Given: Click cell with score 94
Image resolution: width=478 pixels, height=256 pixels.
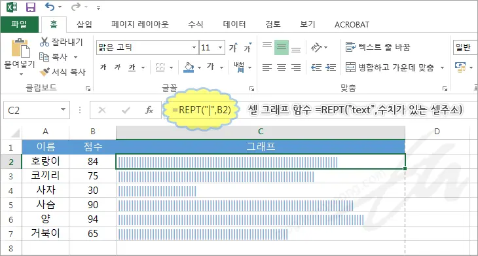Looking at the screenshot, I should 93,219.
